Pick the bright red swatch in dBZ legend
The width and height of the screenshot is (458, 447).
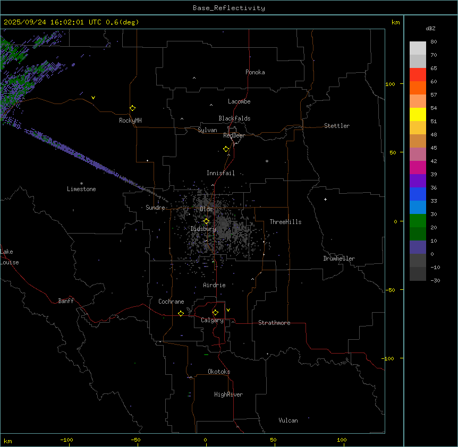418,74
